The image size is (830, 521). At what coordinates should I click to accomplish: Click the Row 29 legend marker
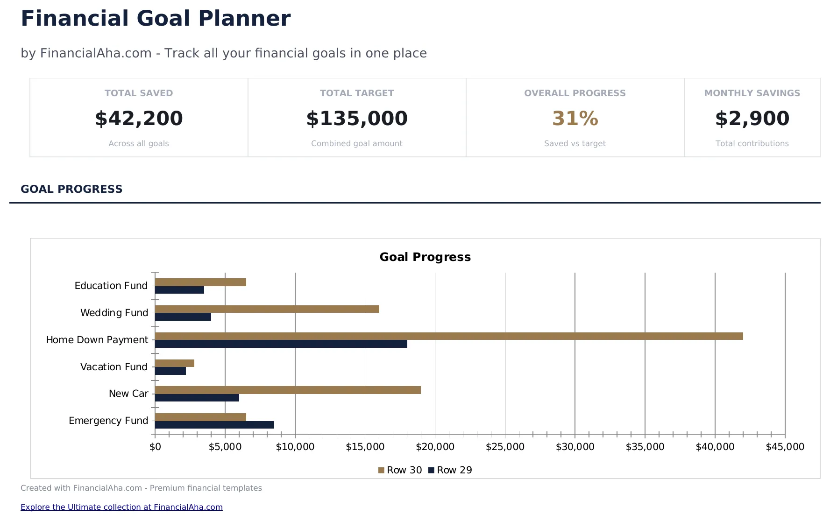tap(432, 470)
